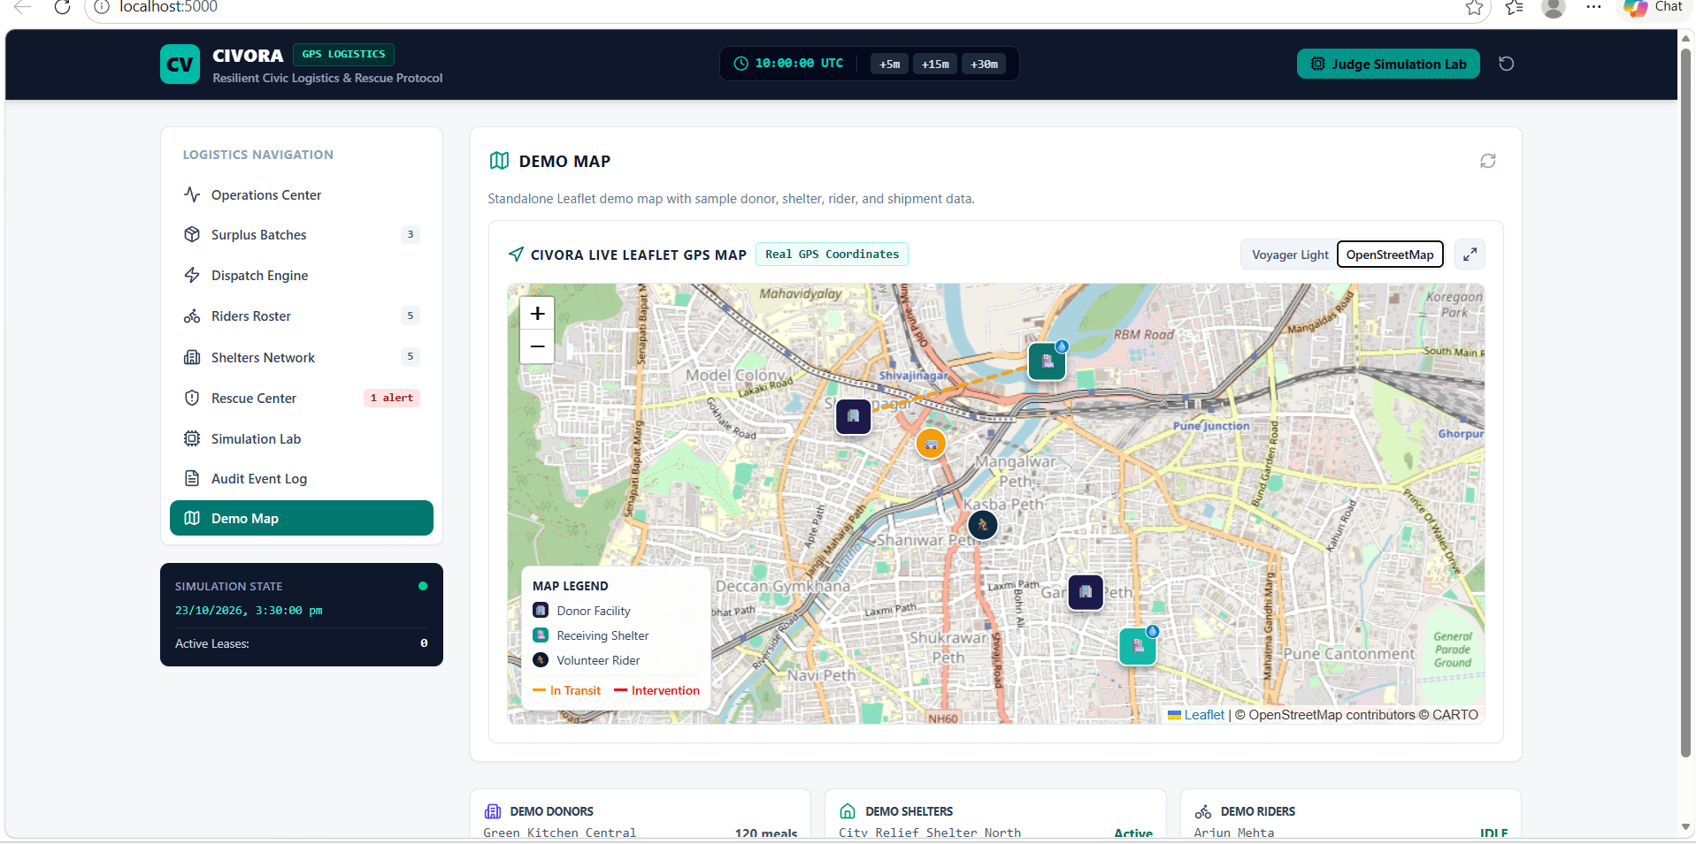This screenshot has width=1696, height=844.
Task: Click the GPS LOGISTICS badge in header
Action: point(343,54)
